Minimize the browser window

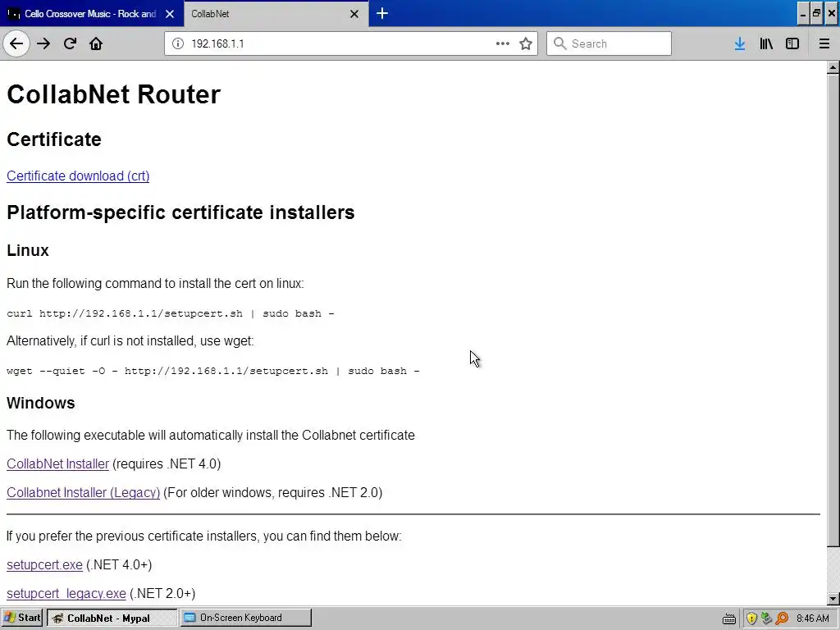802,14
